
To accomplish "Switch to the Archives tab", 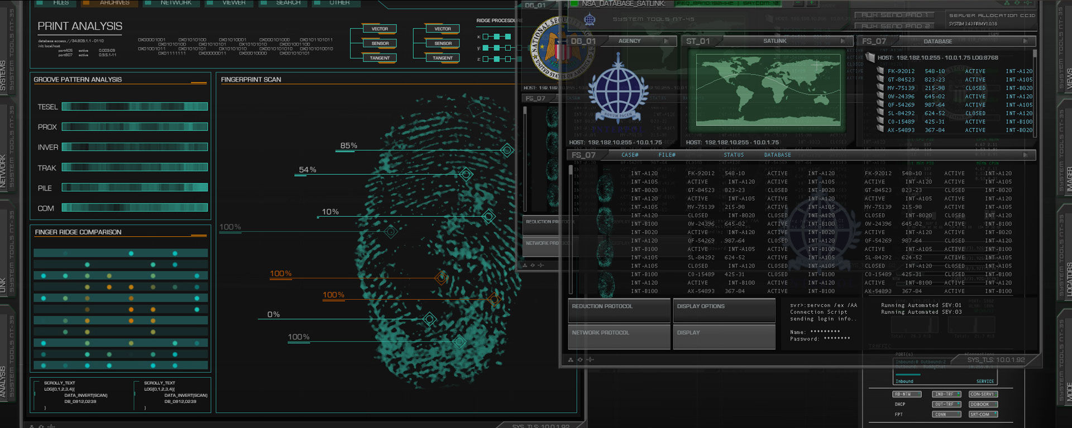I will pyautogui.click(x=114, y=3).
